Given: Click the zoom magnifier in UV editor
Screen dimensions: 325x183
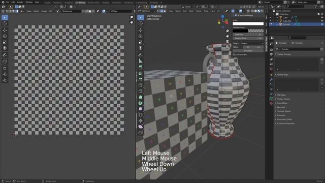Looking at the screenshot, I should (132, 17).
